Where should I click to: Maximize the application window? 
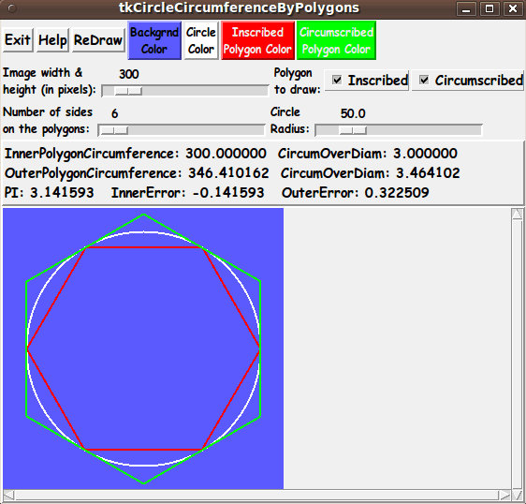[x=489, y=8]
